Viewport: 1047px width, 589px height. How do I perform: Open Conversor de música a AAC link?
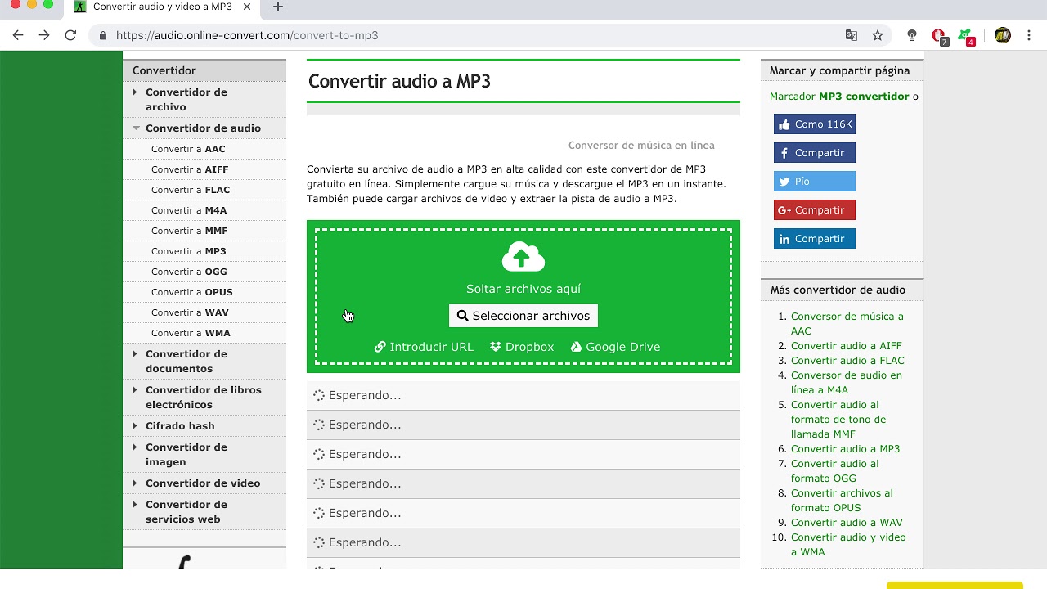pyautogui.click(x=847, y=324)
